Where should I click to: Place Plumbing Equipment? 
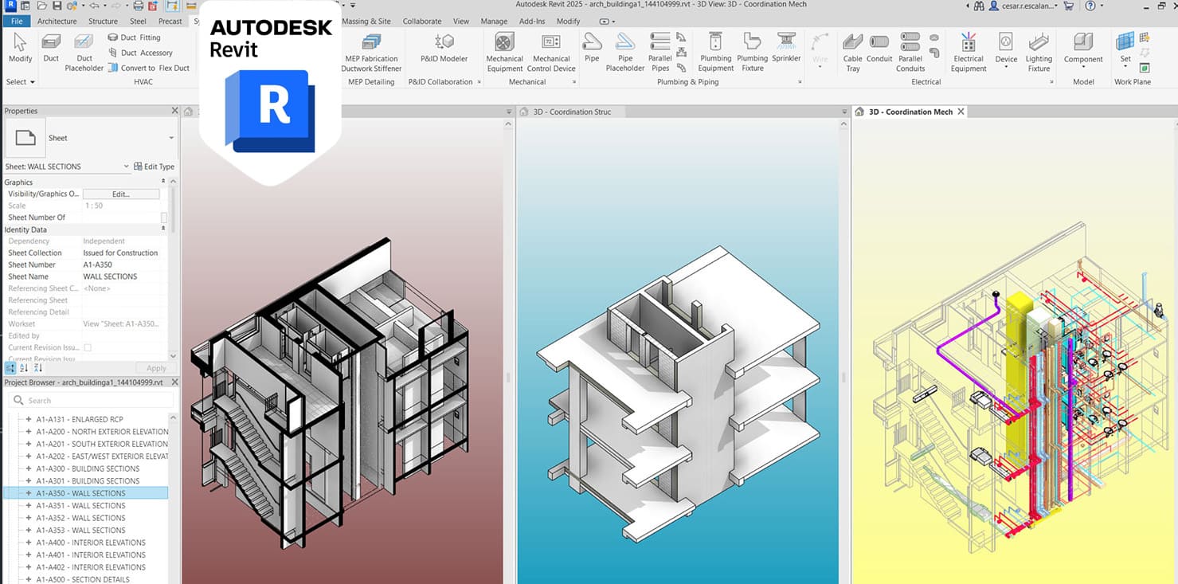click(715, 53)
